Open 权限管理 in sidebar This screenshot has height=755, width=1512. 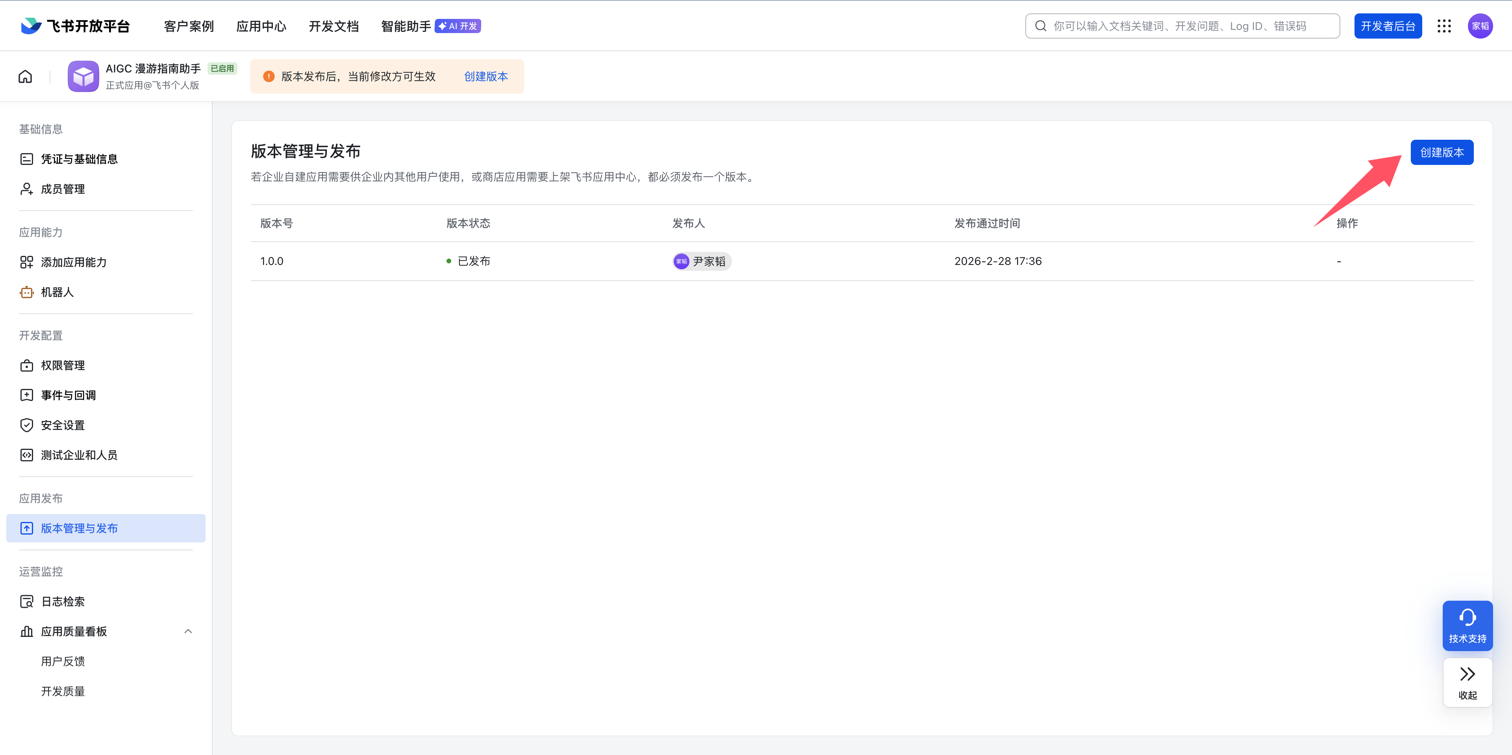(x=63, y=365)
